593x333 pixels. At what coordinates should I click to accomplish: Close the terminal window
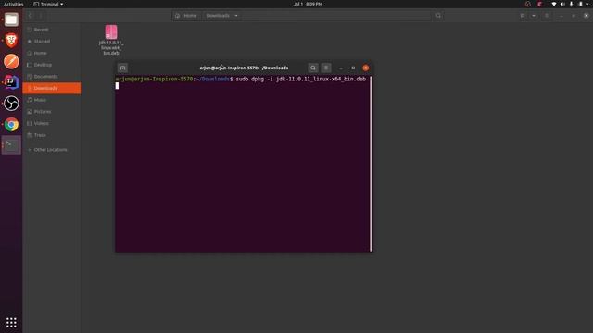[365, 68]
